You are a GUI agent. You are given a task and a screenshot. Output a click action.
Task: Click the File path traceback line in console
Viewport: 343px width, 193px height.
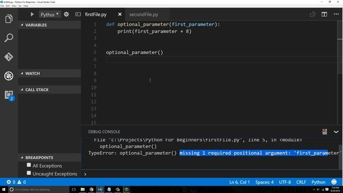(198, 140)
